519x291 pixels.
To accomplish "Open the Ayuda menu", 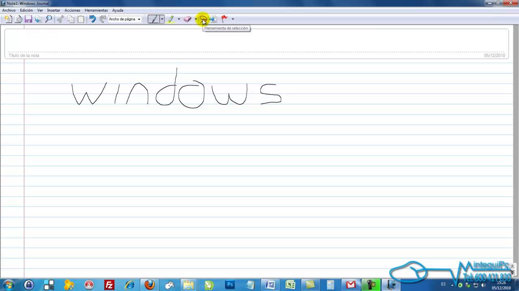I will pyautogui.click(x=118, y=10).
